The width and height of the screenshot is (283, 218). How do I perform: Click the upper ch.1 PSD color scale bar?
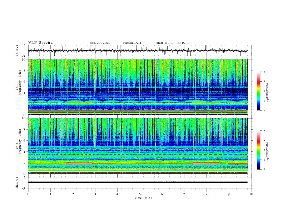click(258, 91)
